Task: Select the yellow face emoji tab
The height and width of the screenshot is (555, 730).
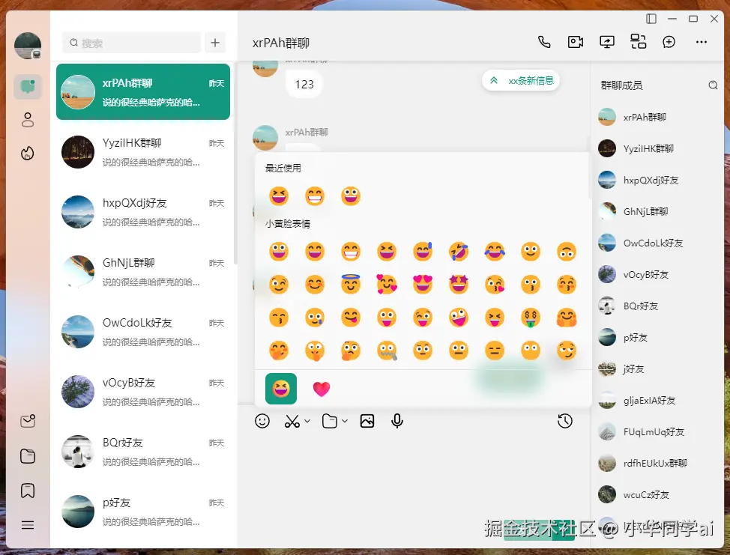Action: click(281, 389)
